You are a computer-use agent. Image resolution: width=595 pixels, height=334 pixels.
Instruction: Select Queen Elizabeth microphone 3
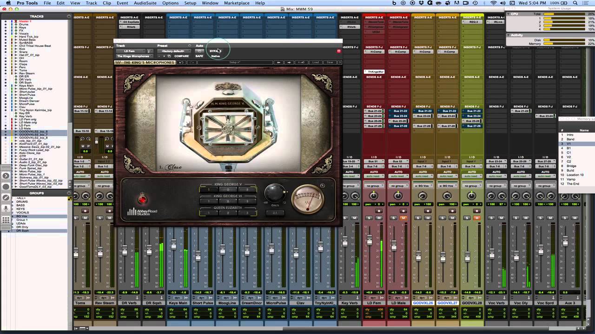point(247,213)
